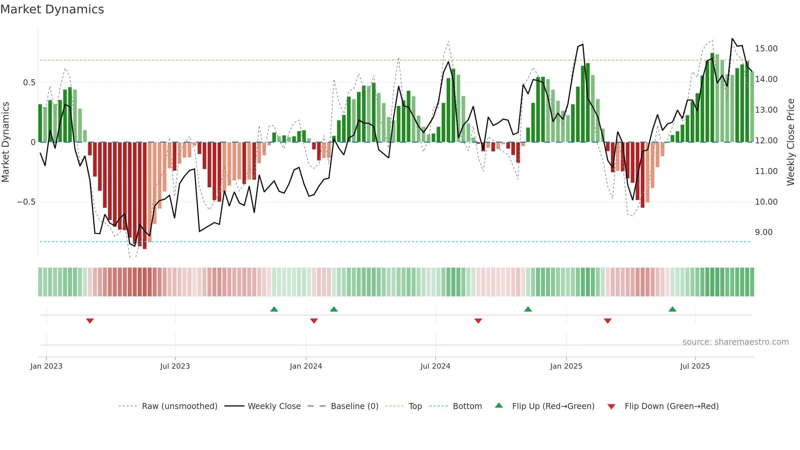
Task: Select the red flip-down marker after Jul 2024
Action: click(x=478, y=321)
